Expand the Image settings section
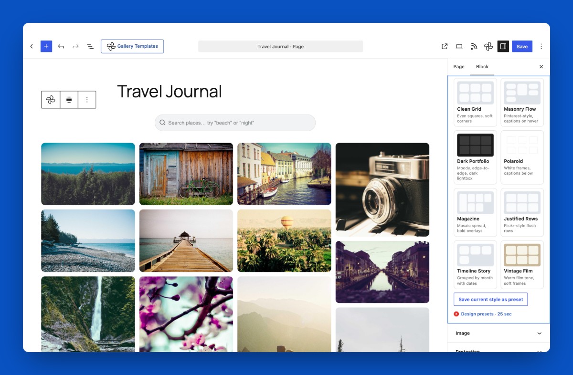Image resolution: width=573 pixels, height=375 pixels. coord(499,333)
